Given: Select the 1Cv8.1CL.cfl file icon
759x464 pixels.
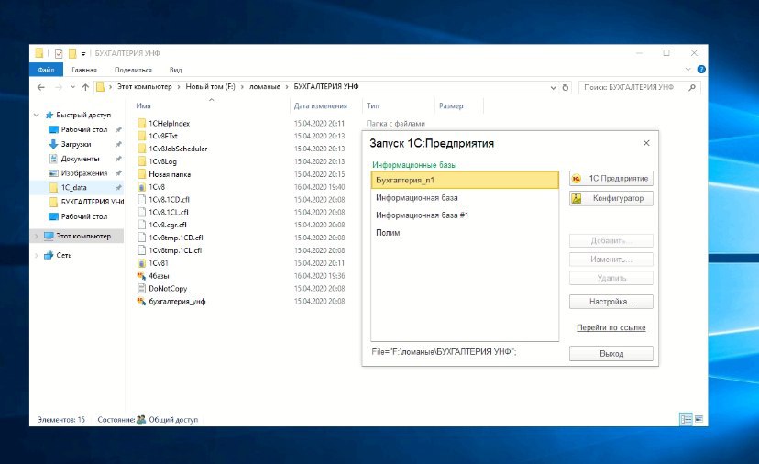Looking at the screenshot, I should click(x=141, y=212).
